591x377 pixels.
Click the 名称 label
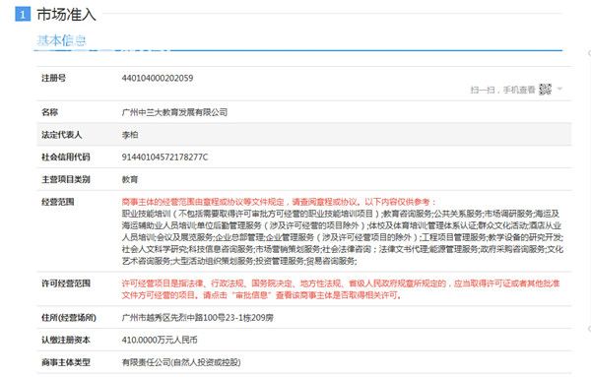[50, 112]
